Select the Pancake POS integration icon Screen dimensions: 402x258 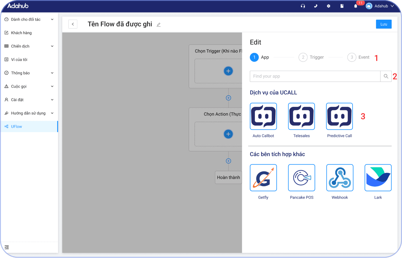click(301, 177)
